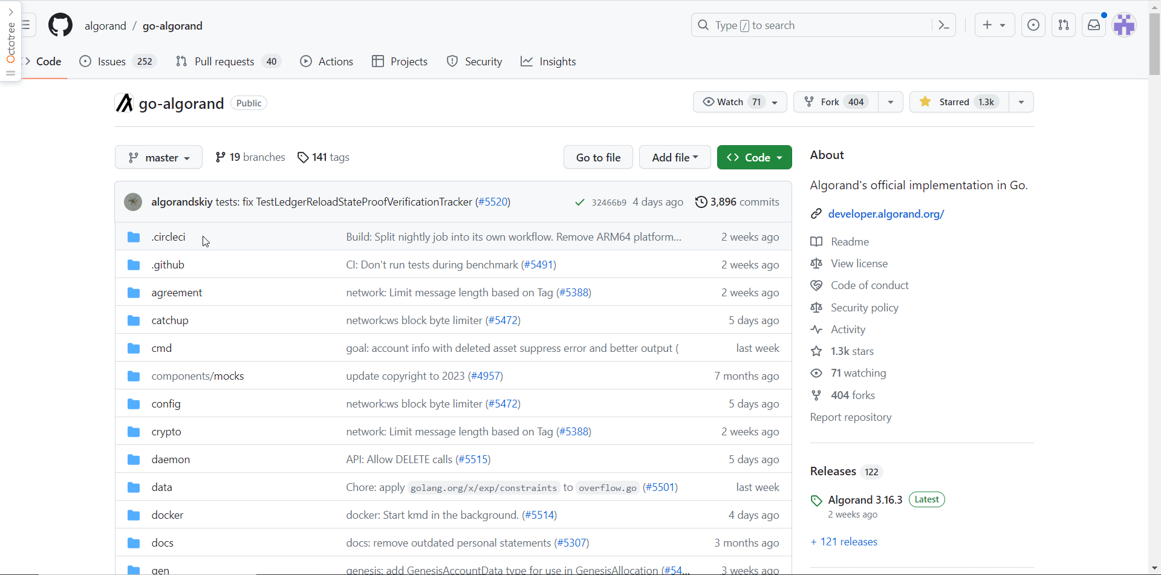
Task: View the 19 branches link
Action: point(250,157)
